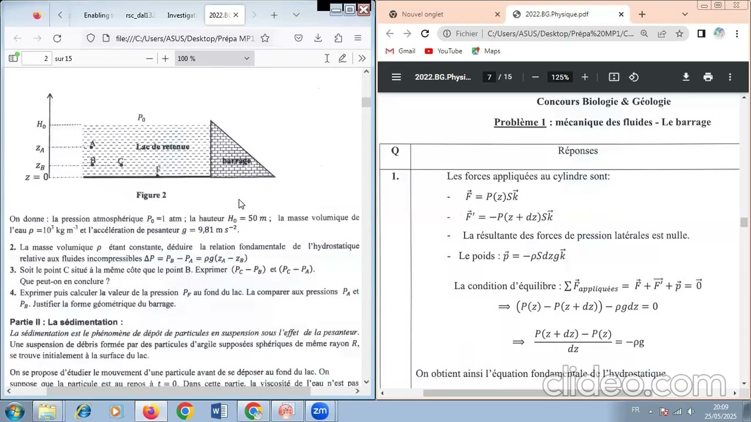
Task: Expand the Firefox list all tabs chevron
Action: [296, 15]
